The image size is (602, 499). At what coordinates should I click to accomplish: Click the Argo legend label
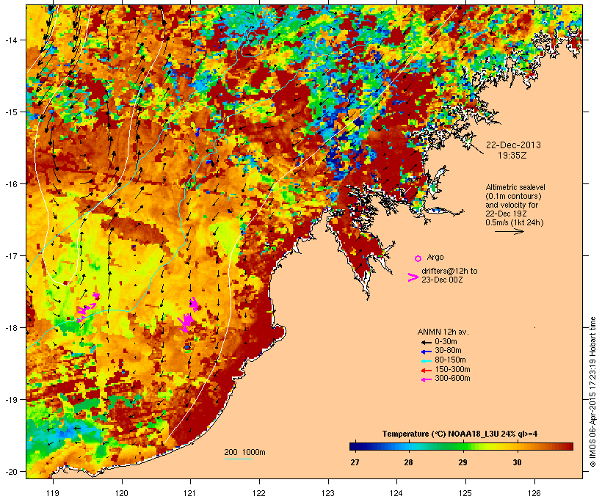click(435, 257)
